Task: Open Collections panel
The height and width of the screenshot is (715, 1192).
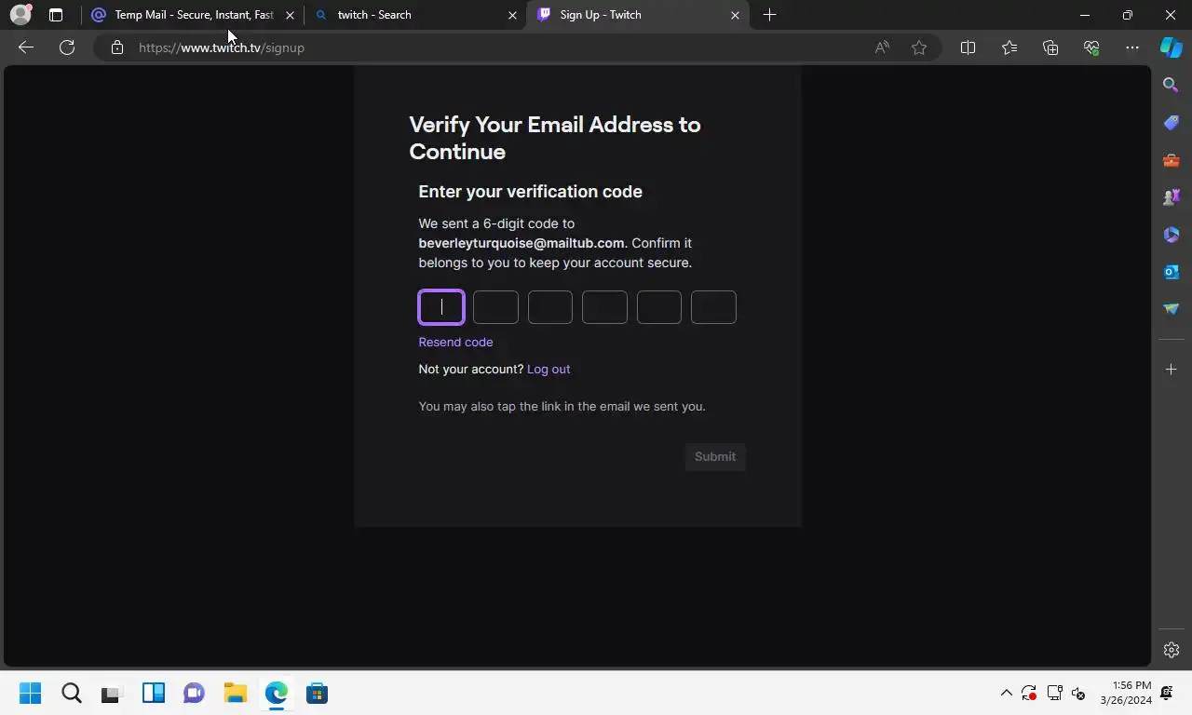Action: point(1050,47)
